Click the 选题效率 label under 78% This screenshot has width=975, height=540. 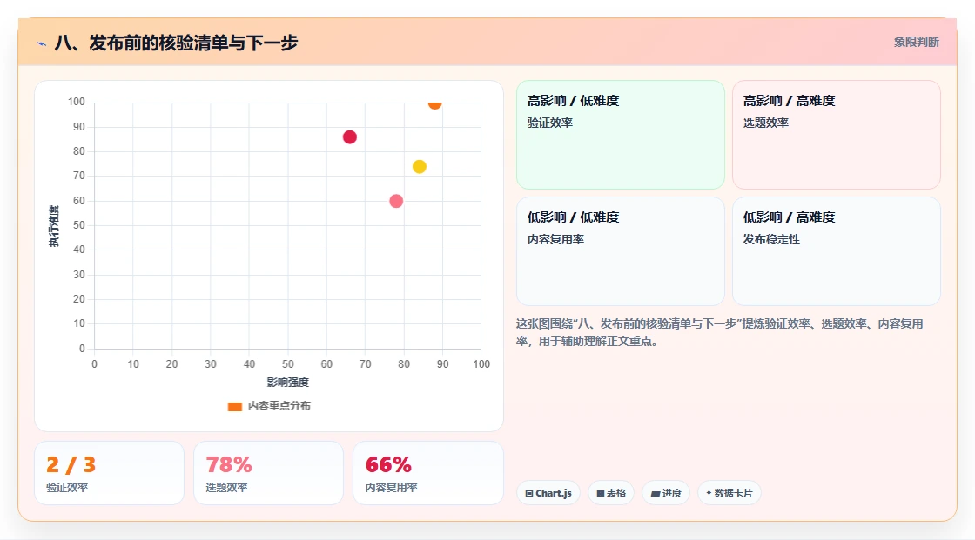click(x=227, y=487)
